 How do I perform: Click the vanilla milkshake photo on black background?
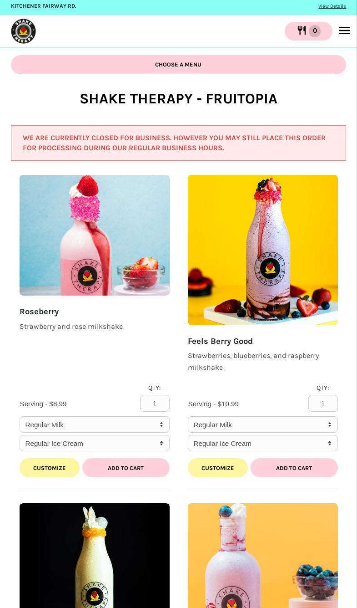pyautogui.click(x=95, y=556)
